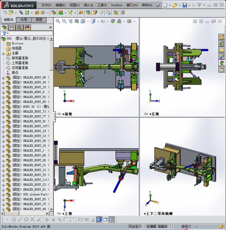Click the Clearance Verification warning icon
Image resolution: width=226 pixels, height=230 pixels.
pos(115,13)
